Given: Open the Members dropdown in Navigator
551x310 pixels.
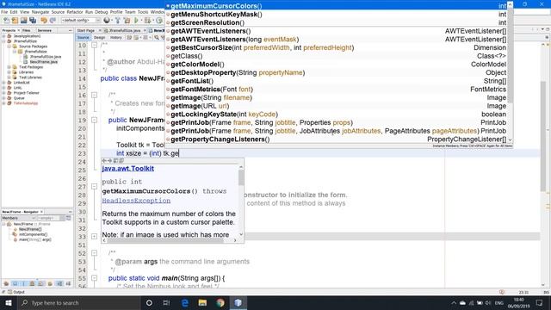Looking at the screenshot, I should coord(18,218).
